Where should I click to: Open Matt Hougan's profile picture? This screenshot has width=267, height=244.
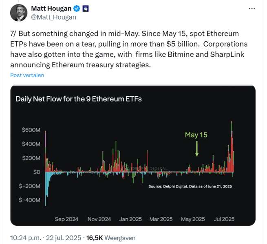pyautogui.click(x=19, y=13)
